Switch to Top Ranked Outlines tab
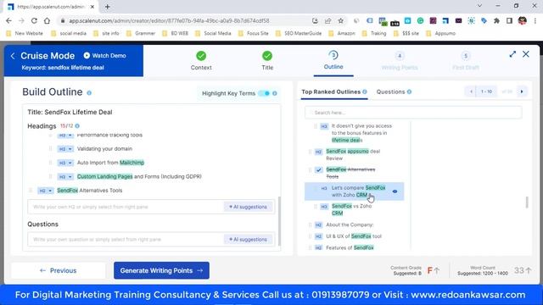This screenshot has height=305, width=543. [x=331, y=91]
